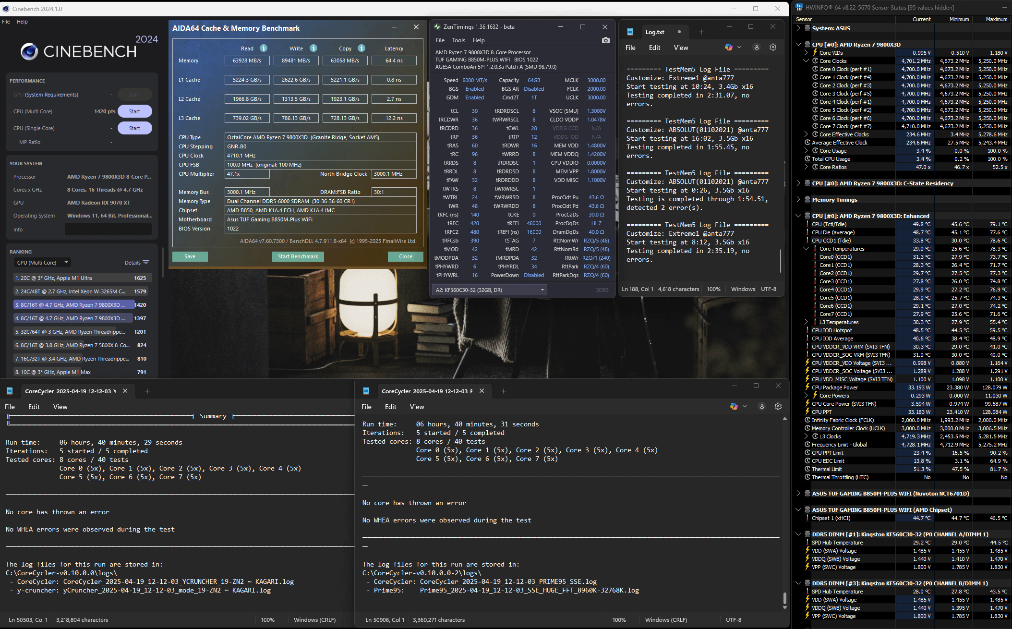Open the ranking Details link in Cinebench
The width and height of the screenshot is (1012, 629).
tap(133, 263)
